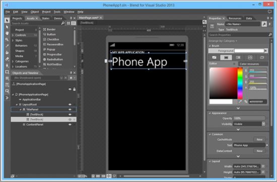Screen dimensions: 277x182
Task: Click inside the red color picker square
Action: pos(223,83)
